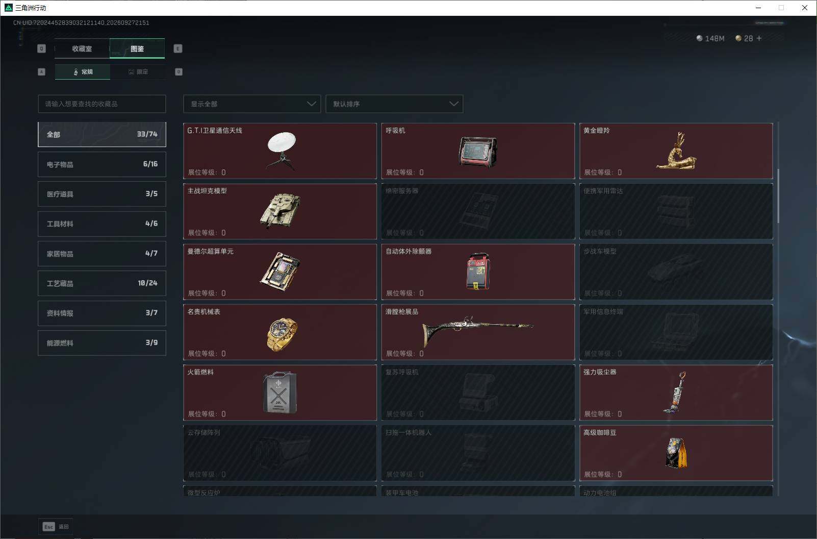The width and height of the screenshot is (817, 539).
Task: Click the D key hint beside 限定
Action: (x=178, y=72)
